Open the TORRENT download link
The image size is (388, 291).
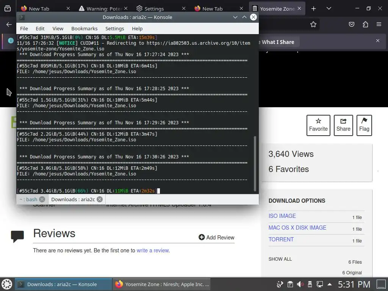(281, 239)
